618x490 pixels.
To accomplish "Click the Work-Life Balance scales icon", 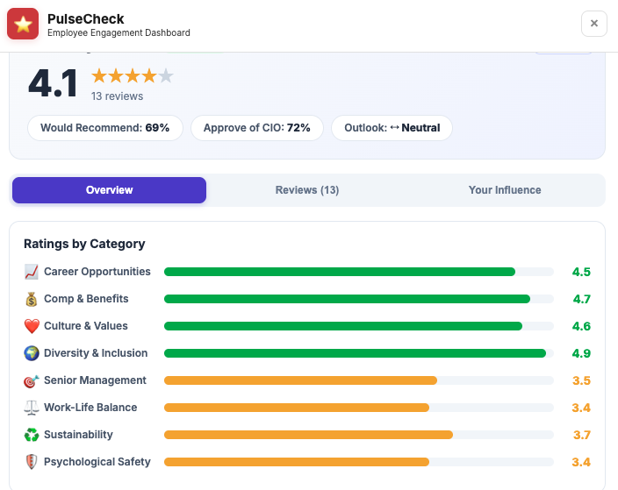I will tap(32, 408).
